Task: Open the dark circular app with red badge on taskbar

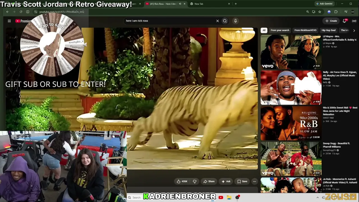Action: (x=238, y=198)
